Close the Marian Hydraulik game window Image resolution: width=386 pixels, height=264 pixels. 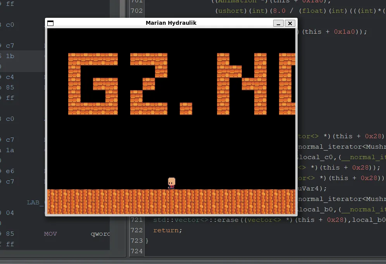(290, 23)
